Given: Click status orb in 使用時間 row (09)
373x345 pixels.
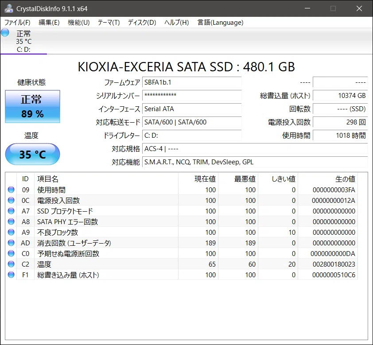Looking at the screenshot, I should 11,190.
